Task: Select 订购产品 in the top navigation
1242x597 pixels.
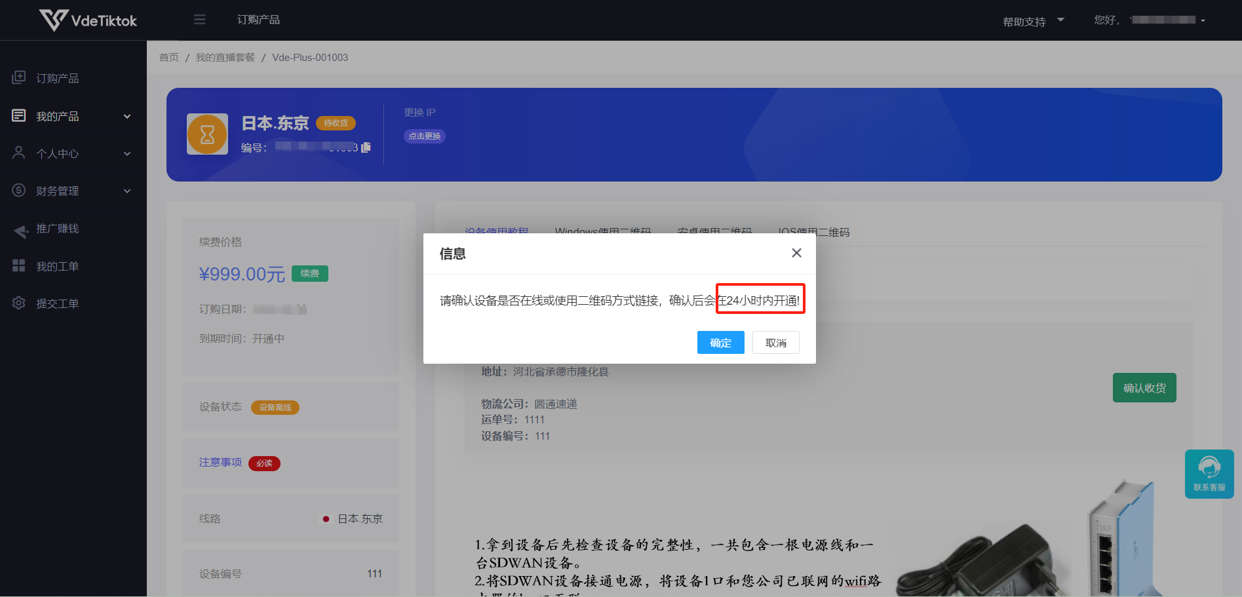Action: click(x=258, y=20)
